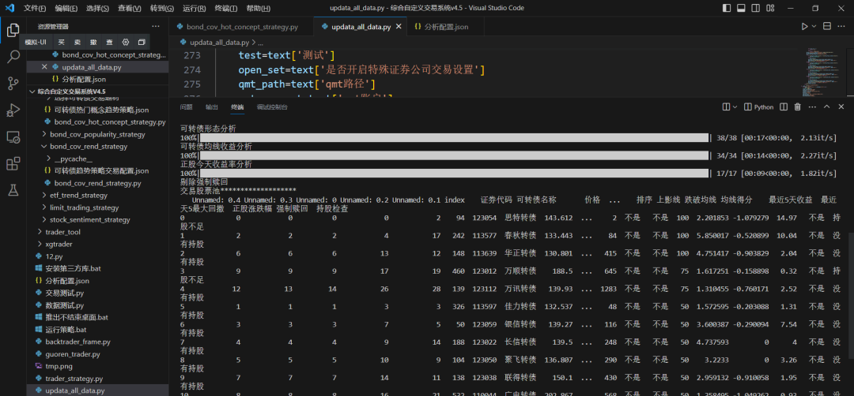The image size is (854, 396).
Task: Select the Python terminal instance
Action: [758, 107]
